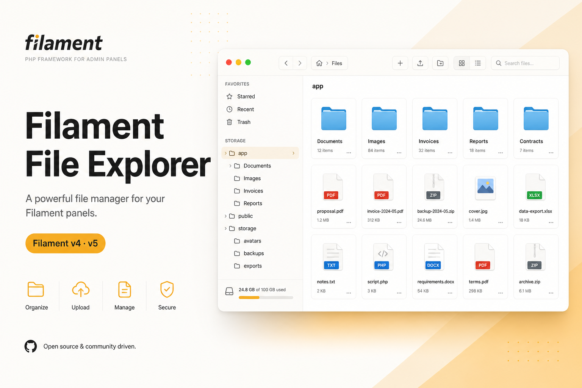Open more options for Images folder
This screenshot has height=388, width=582.
pos(399,153)
